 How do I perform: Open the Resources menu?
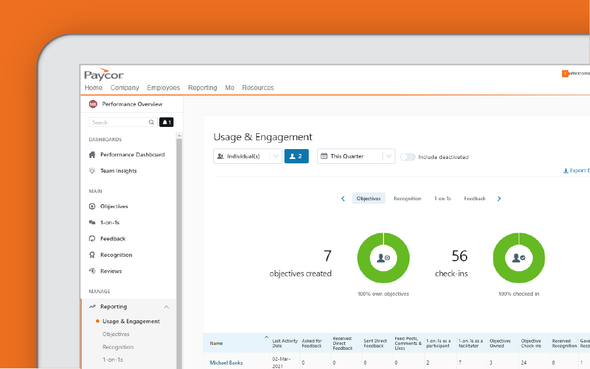258,88
